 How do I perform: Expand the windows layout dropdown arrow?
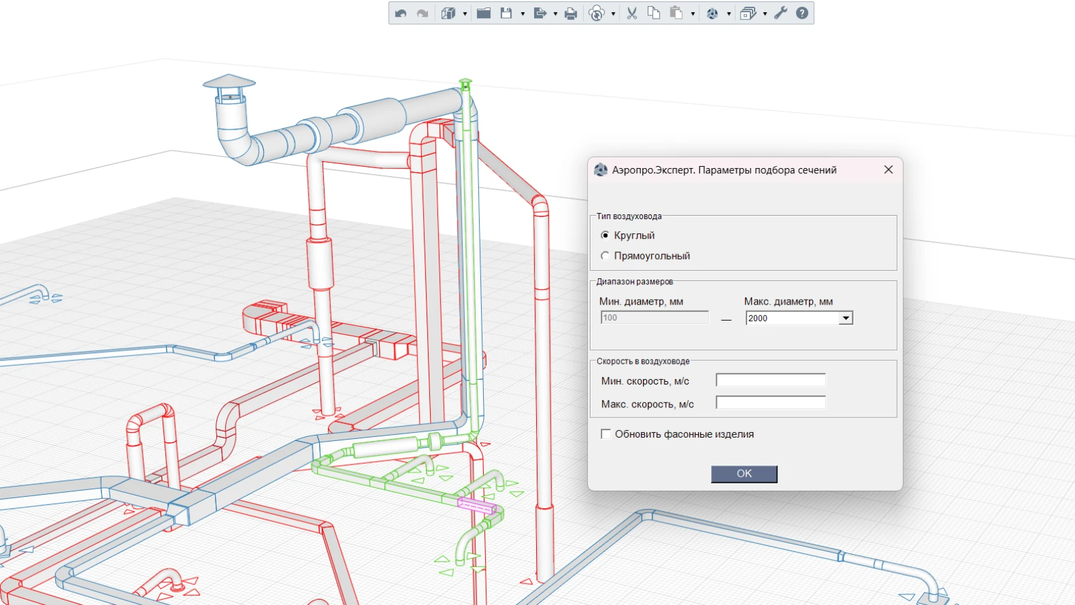pyautogui.click(x=765, y=14)
